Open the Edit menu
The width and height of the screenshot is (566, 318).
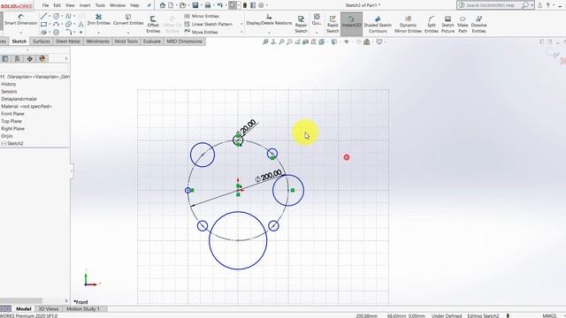coord(57,5)
